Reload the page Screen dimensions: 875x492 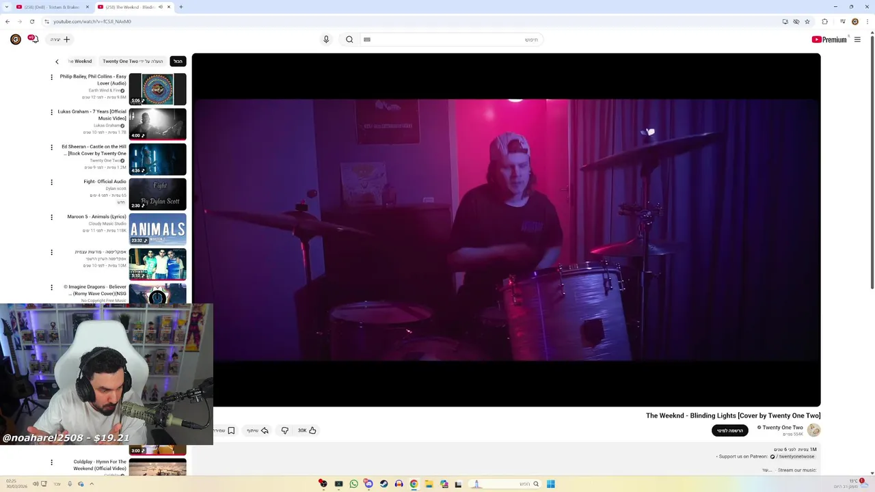[x=31, y=21]
